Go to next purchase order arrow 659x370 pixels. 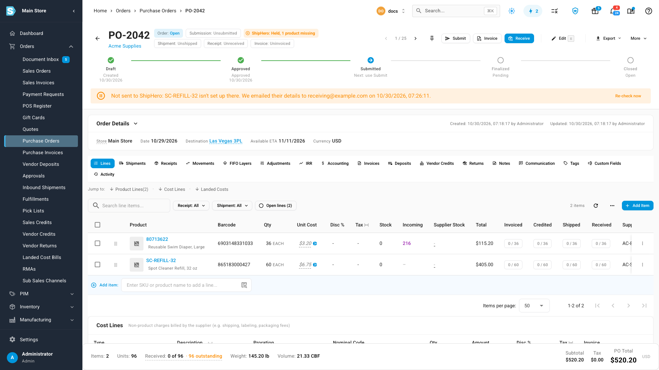[x=415, y=38]
